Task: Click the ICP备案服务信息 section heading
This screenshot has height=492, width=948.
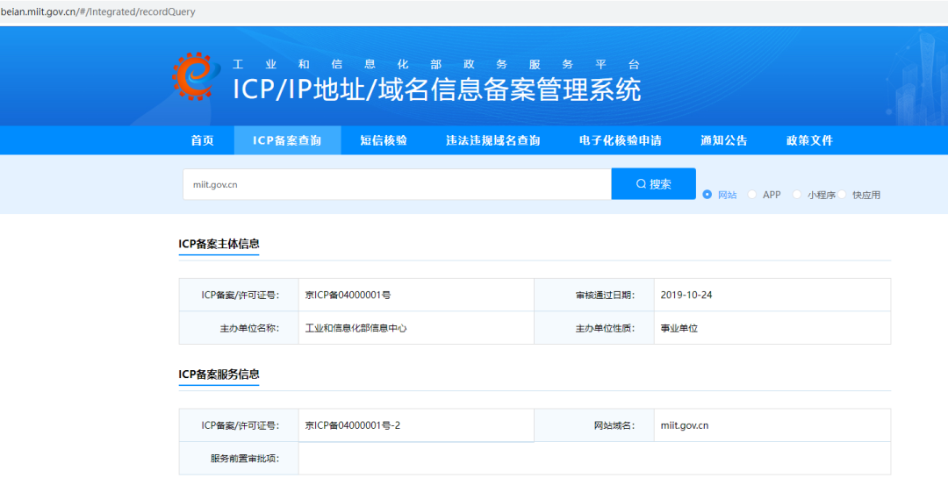Action: 219,374
